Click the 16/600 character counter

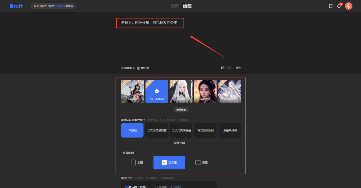(226, 68)
